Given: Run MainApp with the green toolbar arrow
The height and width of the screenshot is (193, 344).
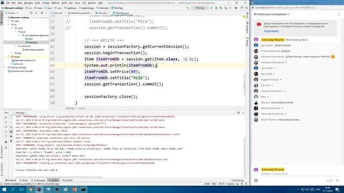Looking at the screenshot, I should click(x=211, y=8).
